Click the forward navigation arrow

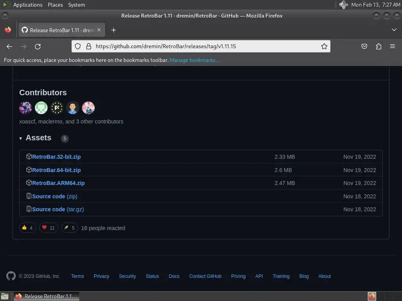pos(23,46)
